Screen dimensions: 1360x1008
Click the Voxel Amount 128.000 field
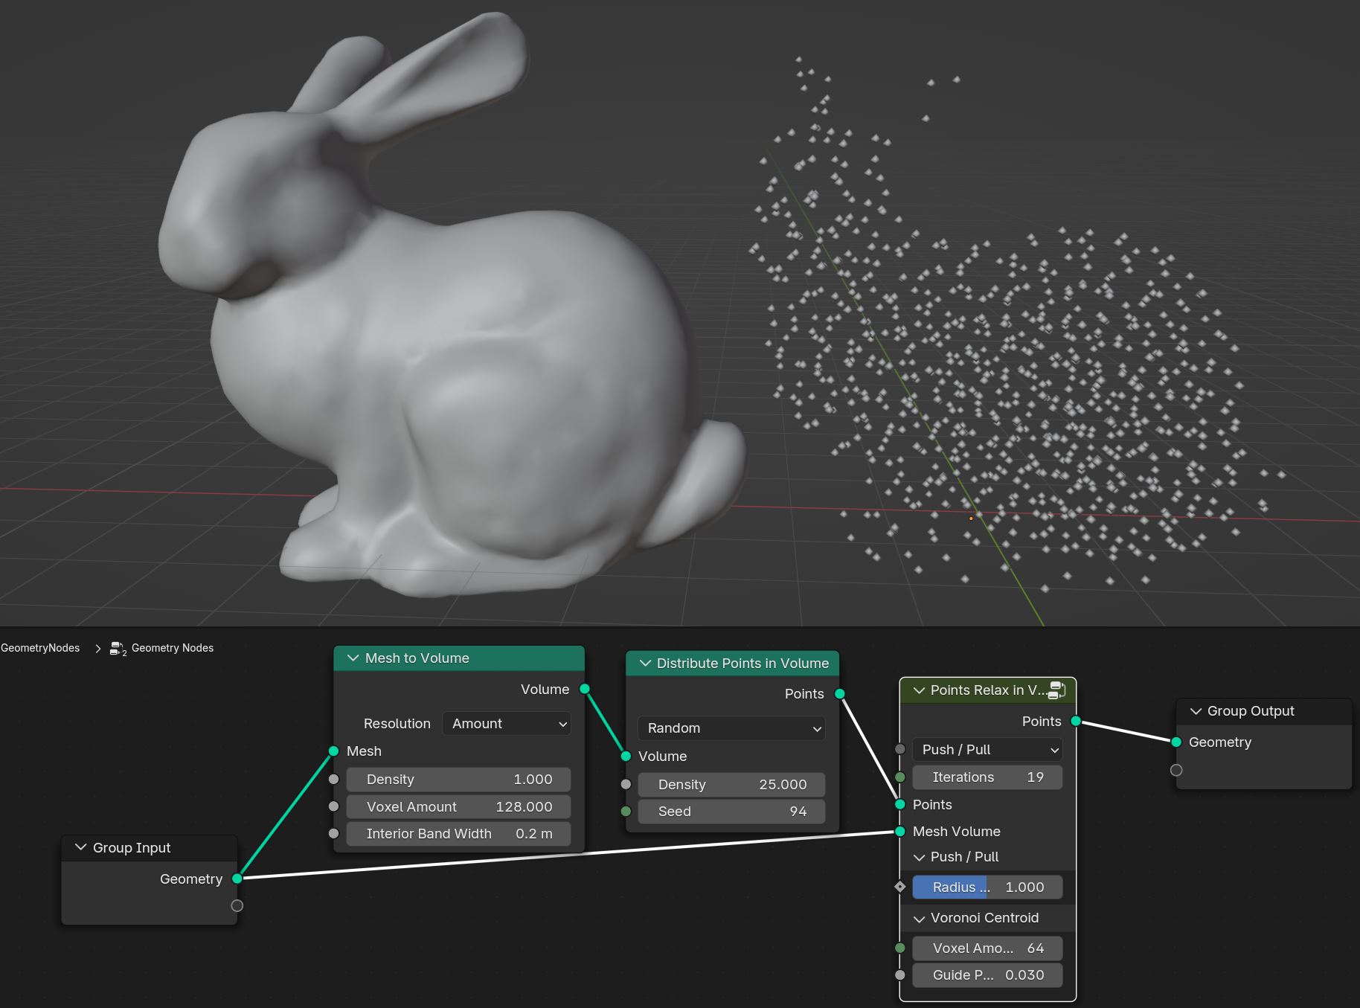[459, 806]
